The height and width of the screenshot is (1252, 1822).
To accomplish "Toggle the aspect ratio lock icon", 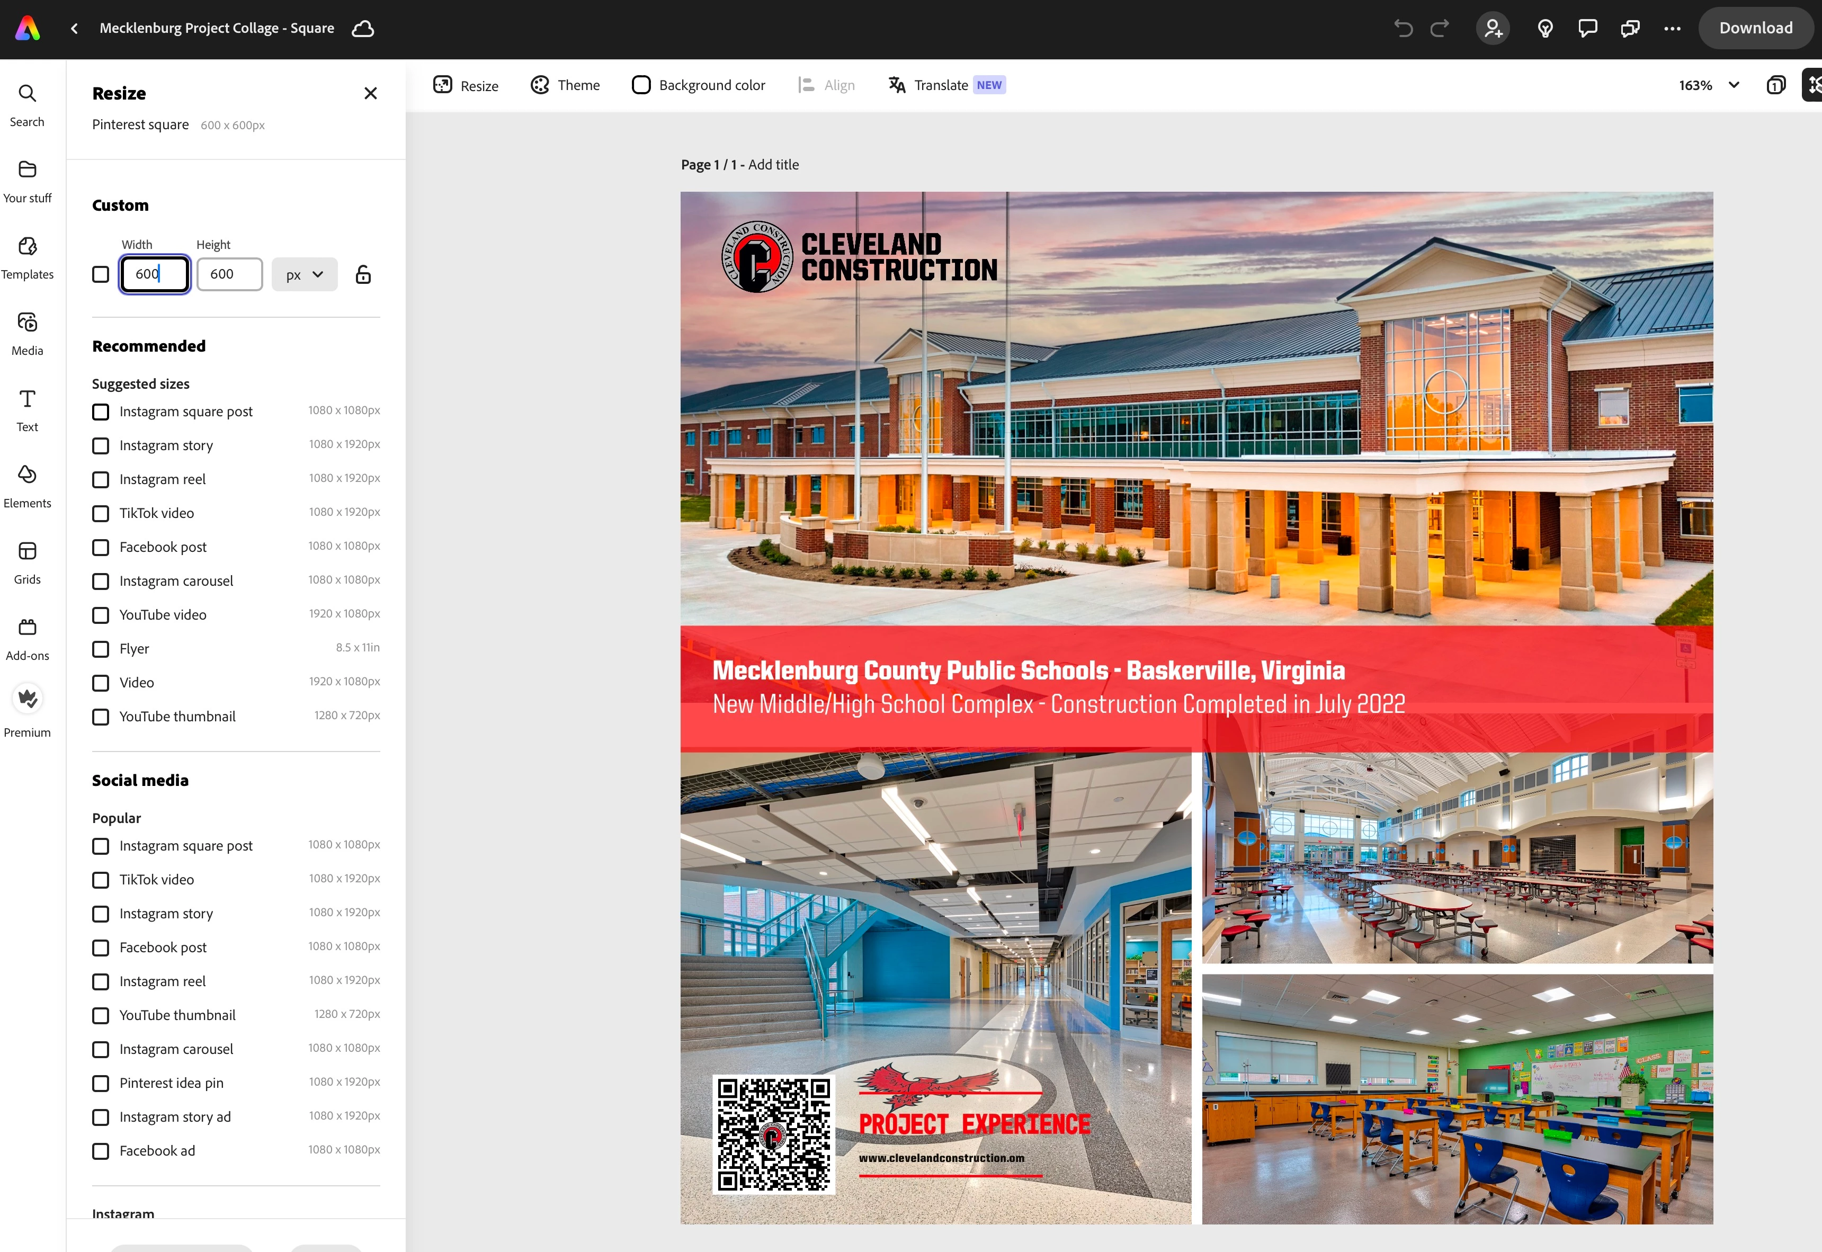I will pos(362,274).
